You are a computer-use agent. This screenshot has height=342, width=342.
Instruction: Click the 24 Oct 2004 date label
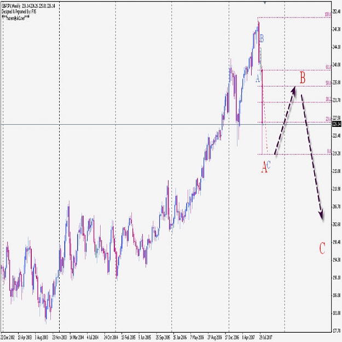click(x=111, y=338)
